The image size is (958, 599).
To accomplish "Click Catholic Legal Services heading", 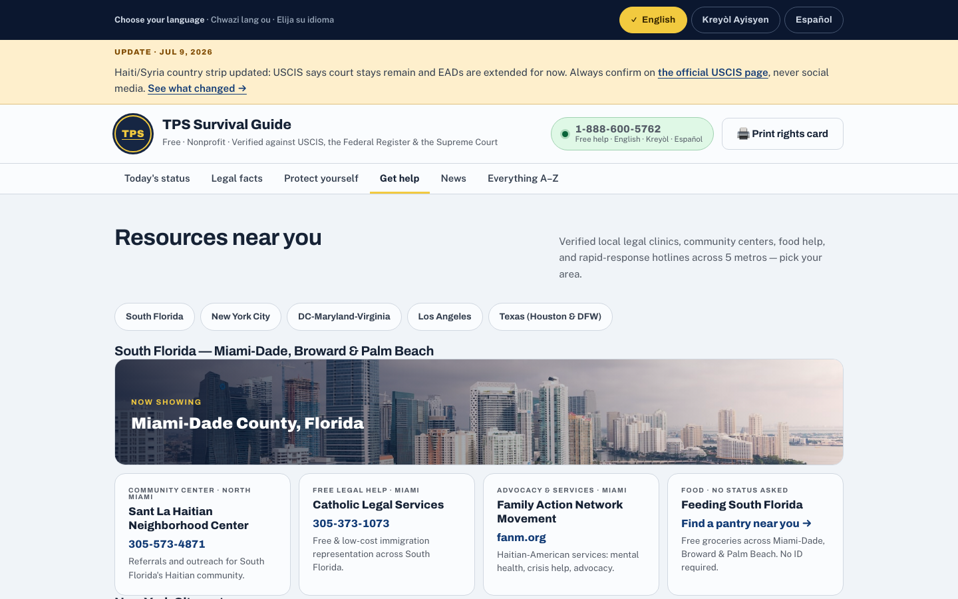I will coord(379,505).
